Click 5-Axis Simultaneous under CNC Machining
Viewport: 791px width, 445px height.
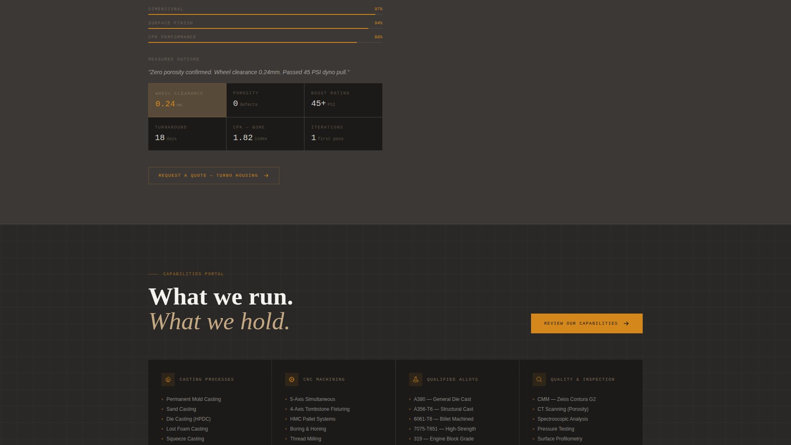(312, 399)
